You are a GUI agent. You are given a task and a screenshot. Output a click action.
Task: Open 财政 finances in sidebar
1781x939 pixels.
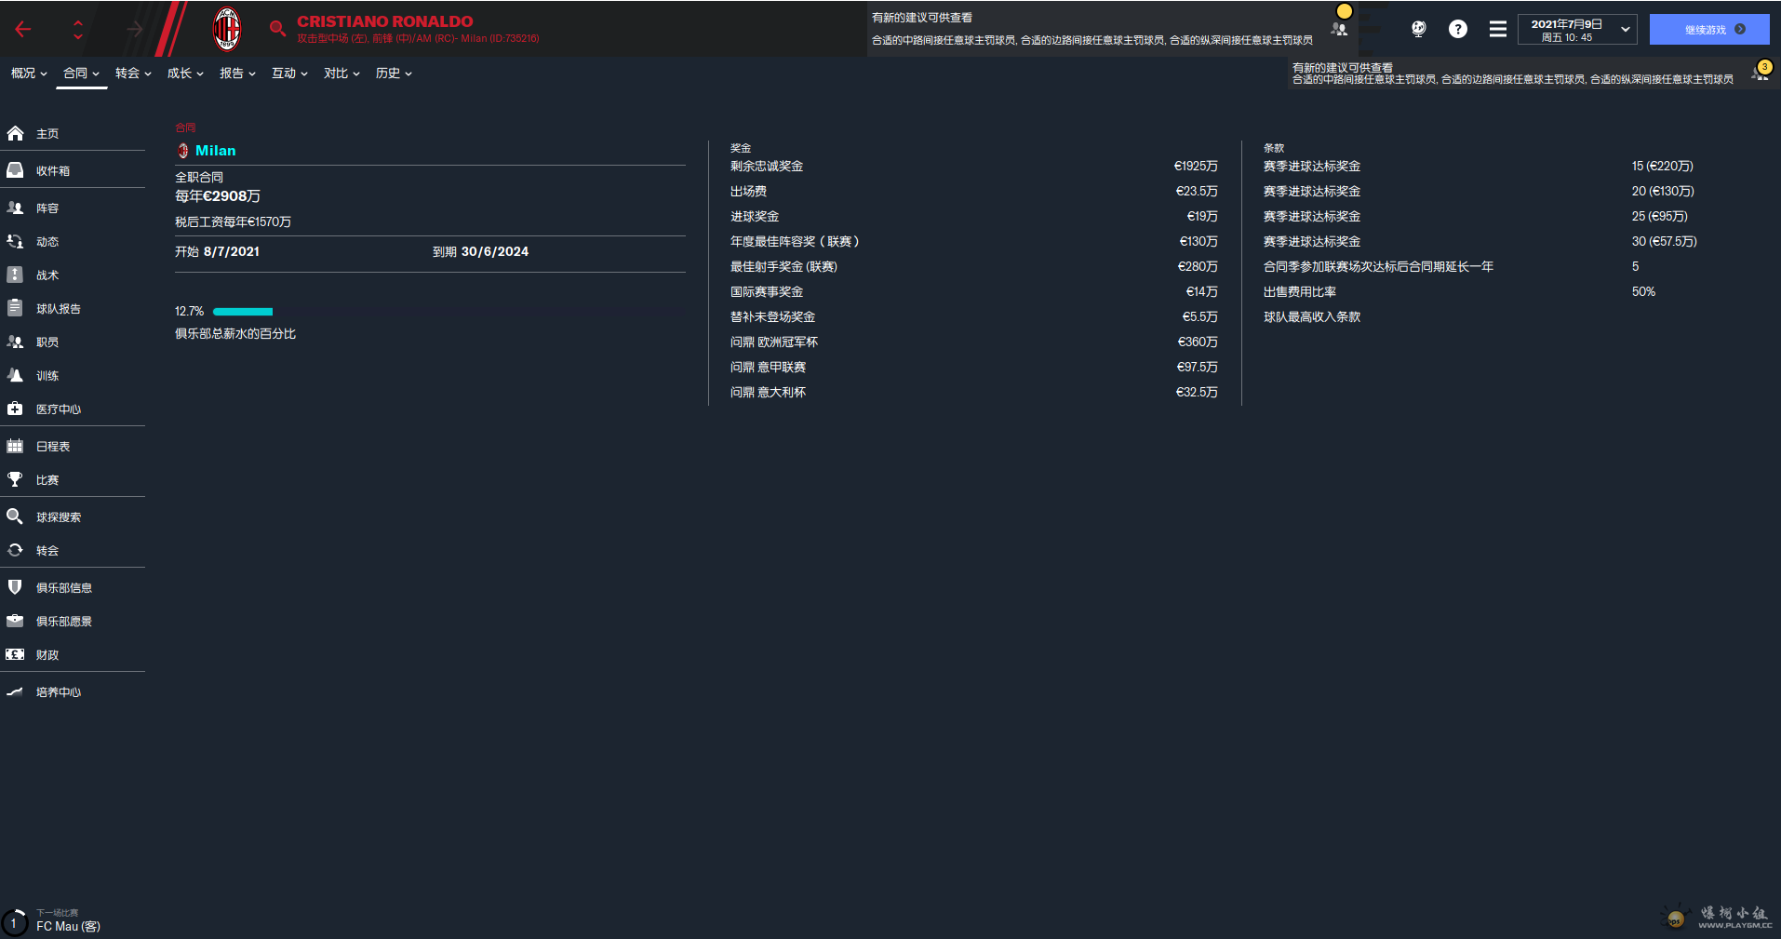coord(73,655)
